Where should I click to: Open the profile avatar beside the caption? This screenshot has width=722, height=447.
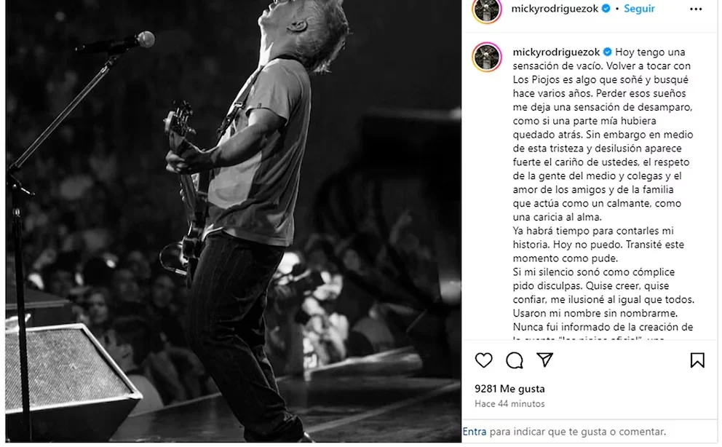point(487,57)
